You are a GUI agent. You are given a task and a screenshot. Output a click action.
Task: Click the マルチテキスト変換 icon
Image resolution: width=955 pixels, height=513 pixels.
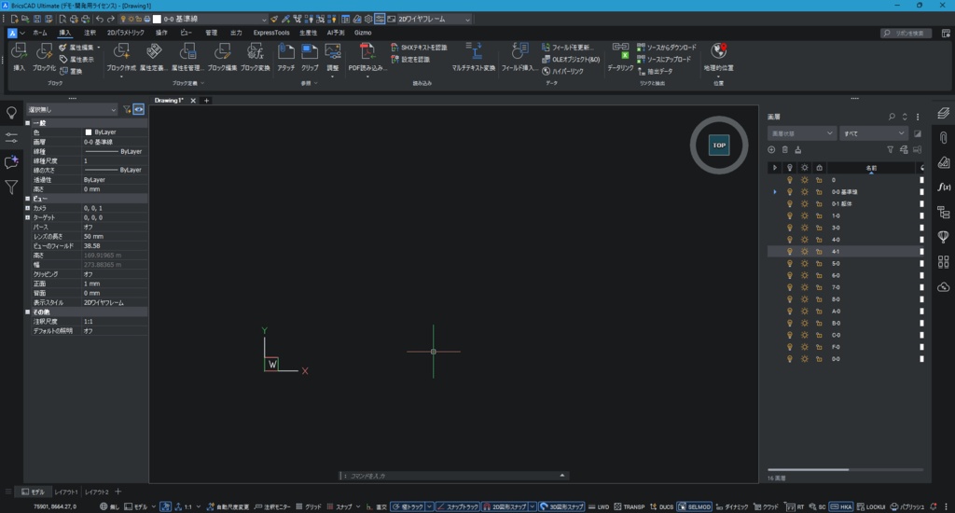pos(473,52)
